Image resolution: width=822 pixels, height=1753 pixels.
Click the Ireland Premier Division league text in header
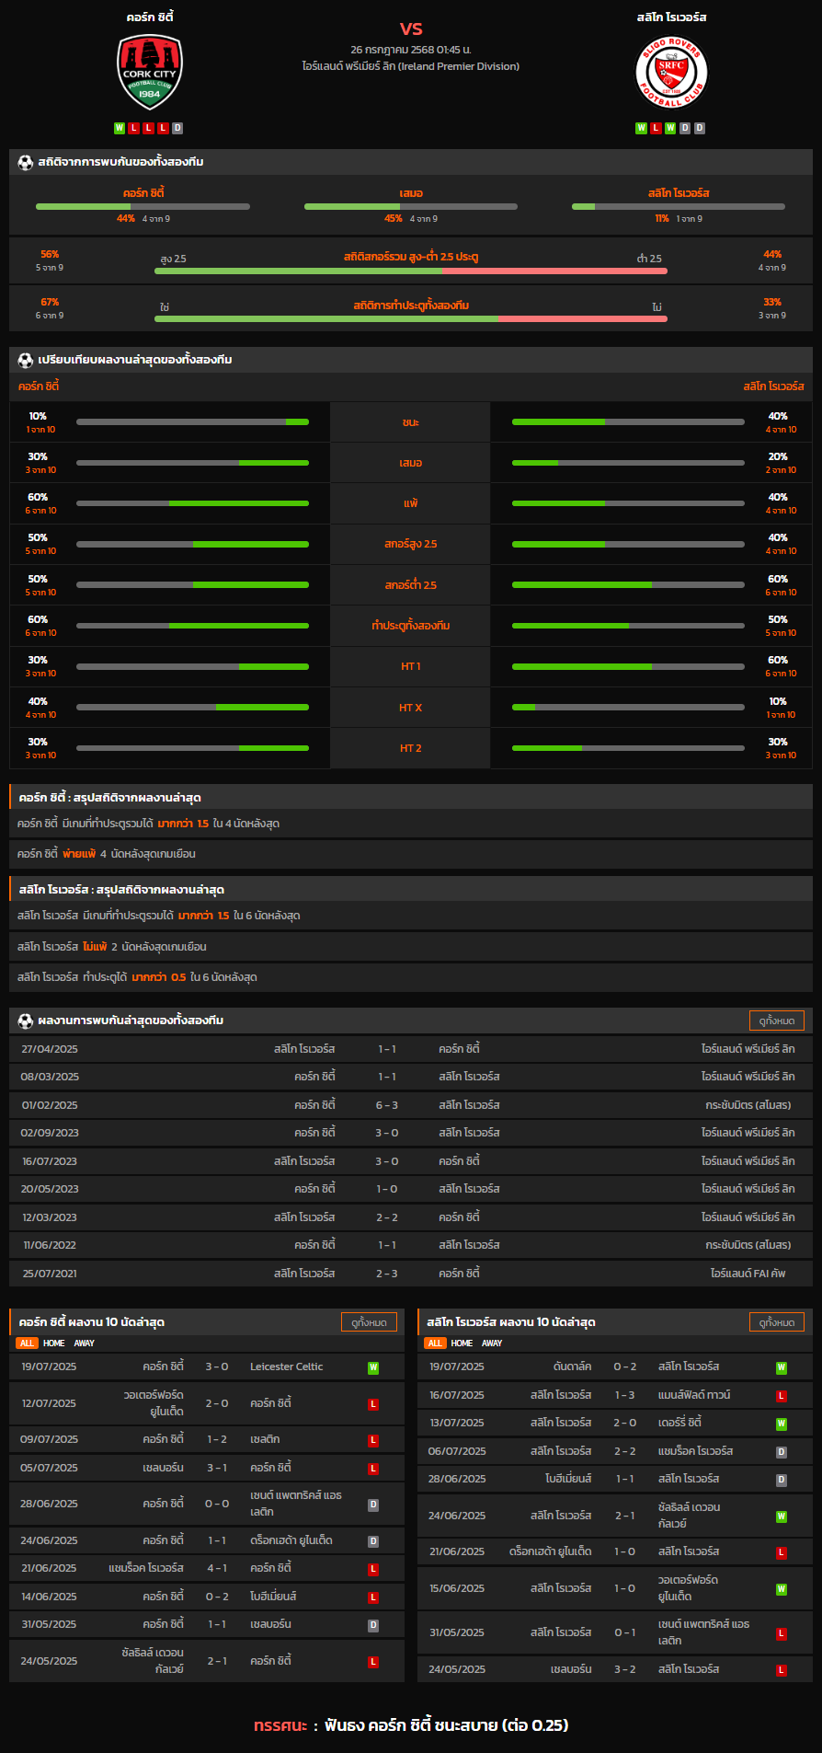coord(411,66)
